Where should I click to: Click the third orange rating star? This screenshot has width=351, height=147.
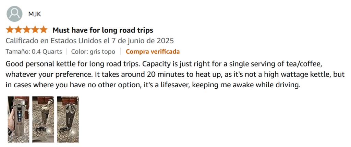tap(26, 30)
